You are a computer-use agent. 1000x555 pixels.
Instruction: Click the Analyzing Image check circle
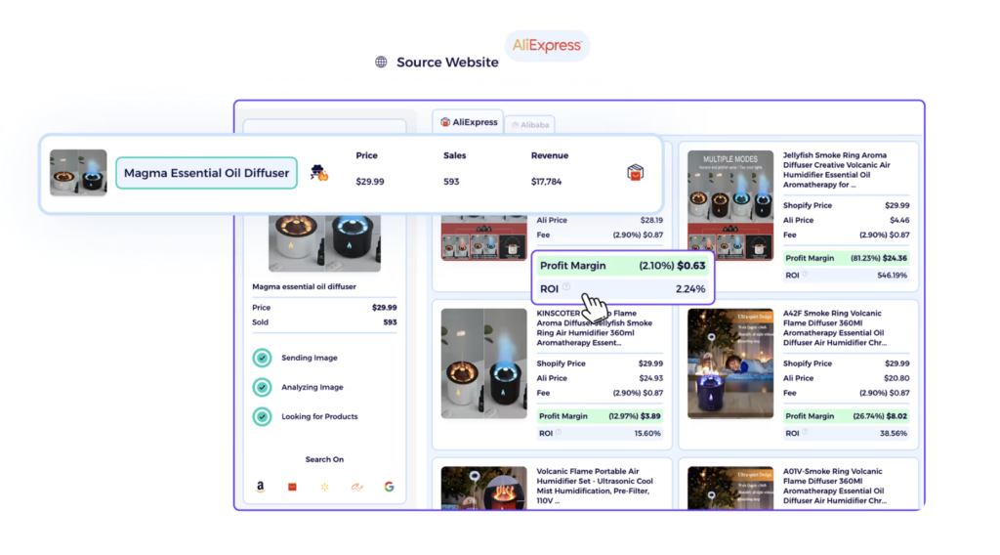point(262,387)
